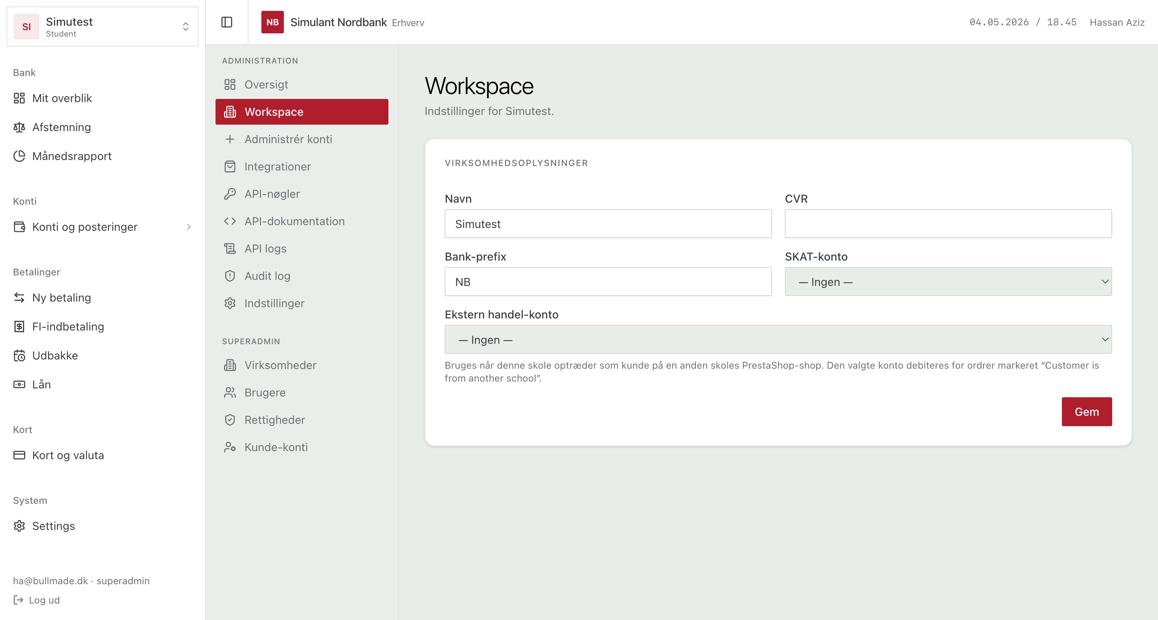Click the Rettigheder shield-check icon

pyautogui.click(x=230, y=420)
